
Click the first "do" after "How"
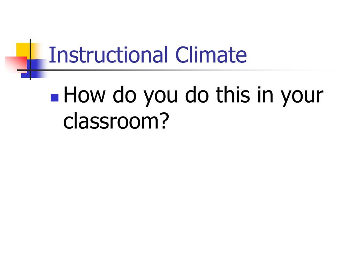(x=124, y=94)
